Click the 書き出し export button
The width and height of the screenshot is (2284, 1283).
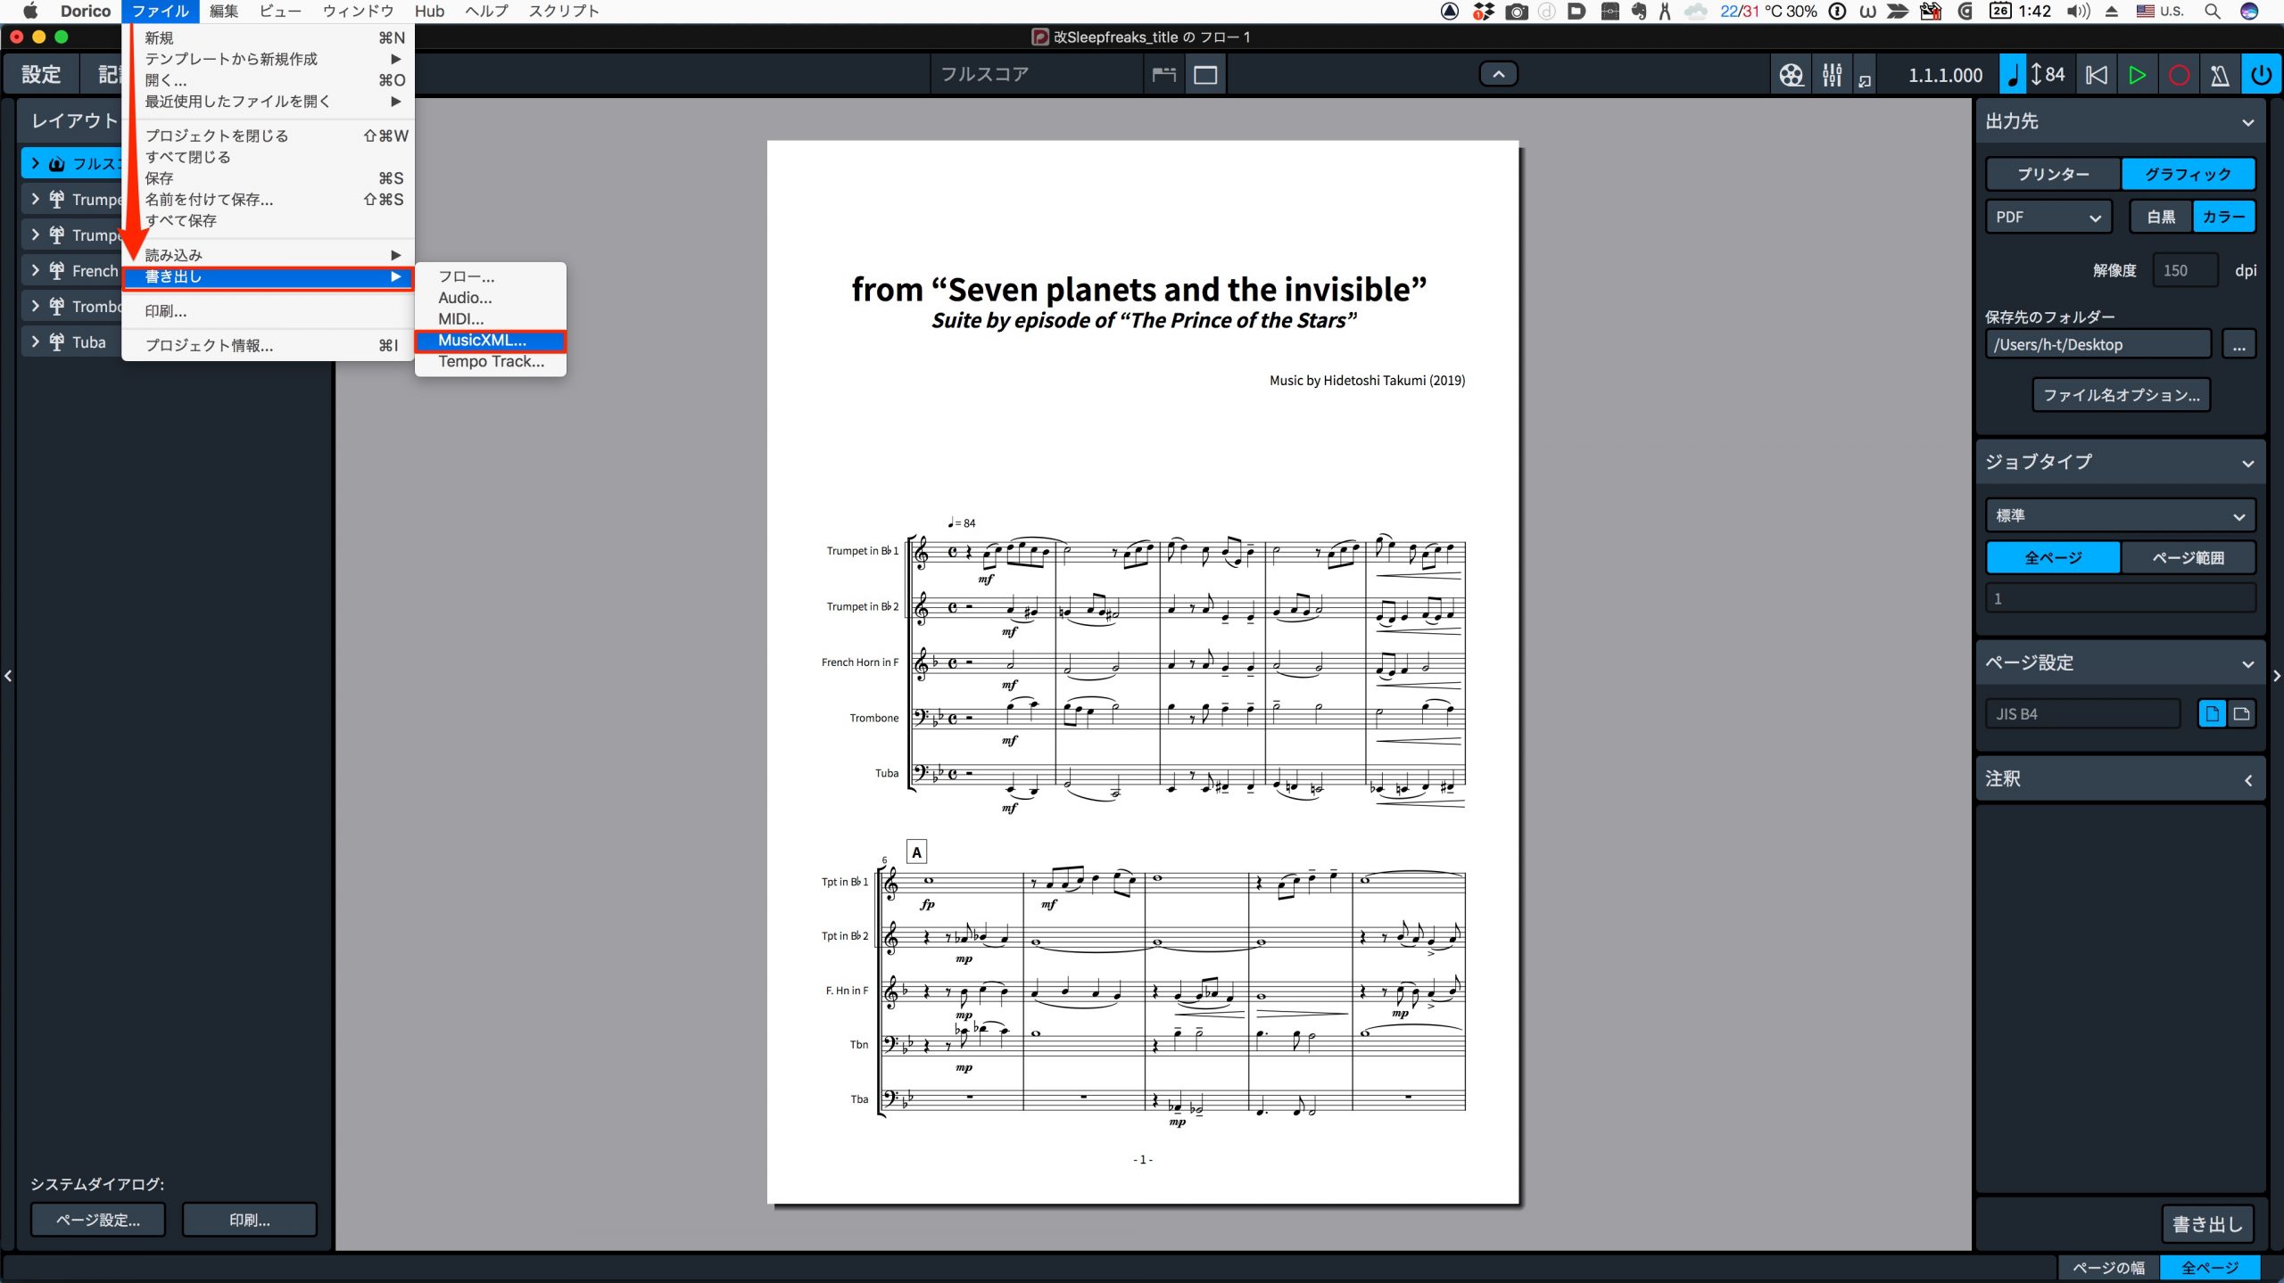click(2207, 1224)
